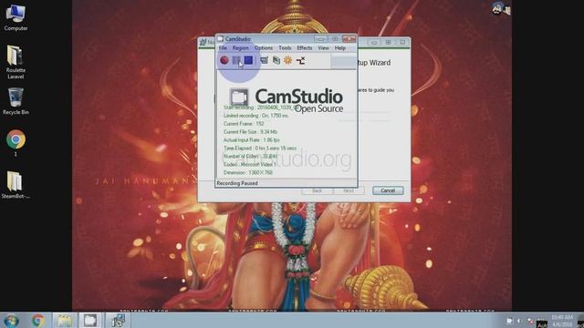This screenshot has height=328, width=584.
Task: Click the 'Actual Input Rate' statistic line
Action: (252, 140)
